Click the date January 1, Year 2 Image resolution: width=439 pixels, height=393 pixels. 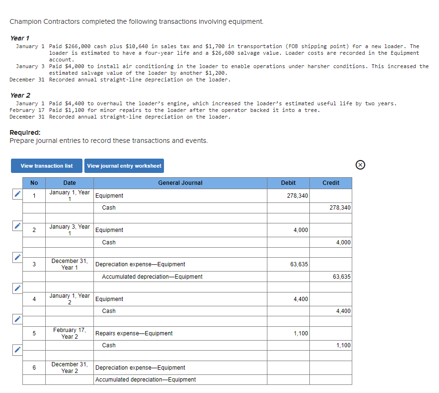pyautogui.click(x=70, y=299)
